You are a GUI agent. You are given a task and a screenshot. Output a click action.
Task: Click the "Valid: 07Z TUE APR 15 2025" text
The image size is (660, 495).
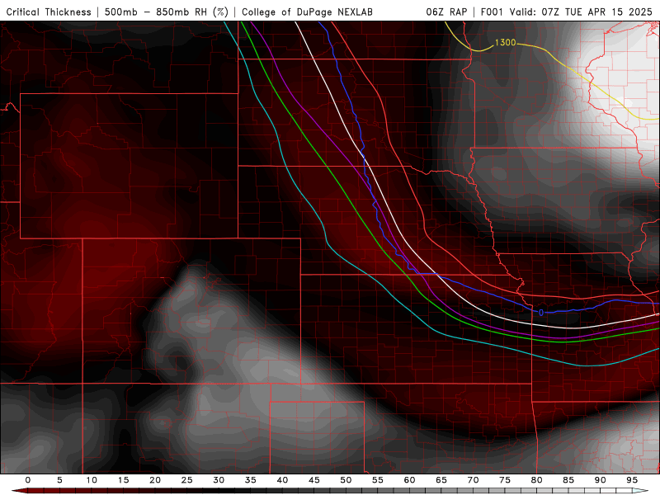pyautogui.click(x=581, y=12)
